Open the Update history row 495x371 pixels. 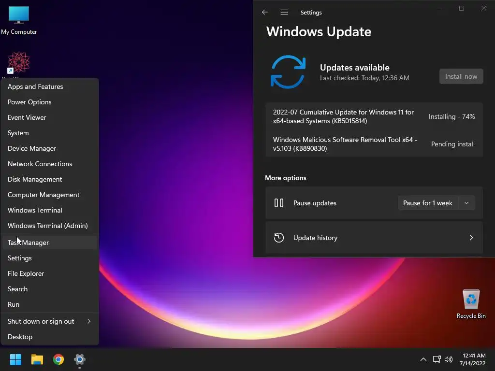[374, 238]
